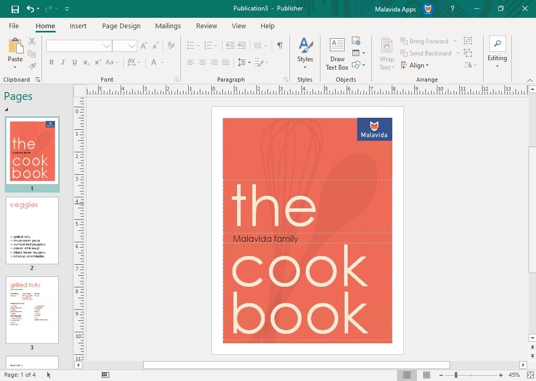
Task: Open the Mailings ribbon tab
Action: [x=168, y=26]
